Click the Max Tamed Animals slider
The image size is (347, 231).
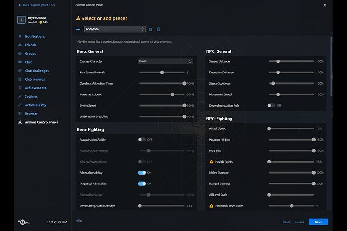(162, 72)
